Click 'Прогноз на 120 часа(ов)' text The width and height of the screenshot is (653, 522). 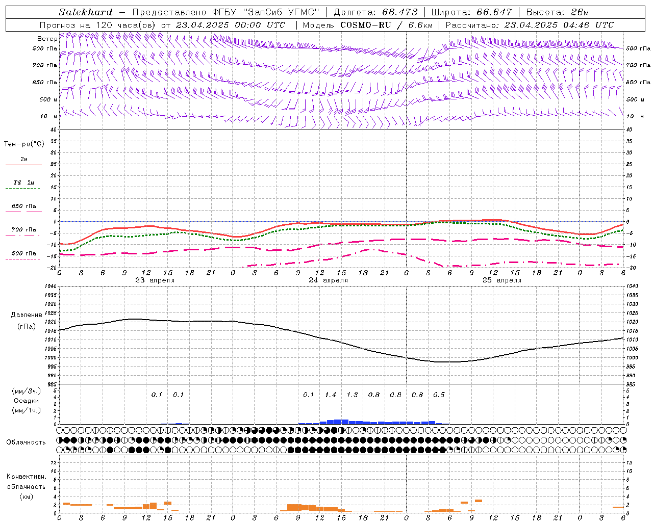(98, 25)
